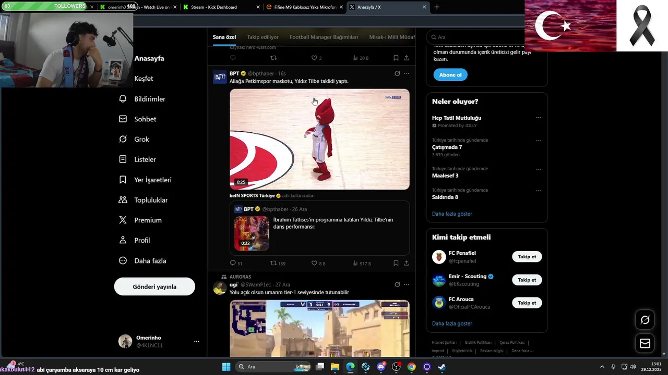Viewport: 668px width, 375px height.
Task: Share the top post showing 20 B views
Action: point(406,58)
